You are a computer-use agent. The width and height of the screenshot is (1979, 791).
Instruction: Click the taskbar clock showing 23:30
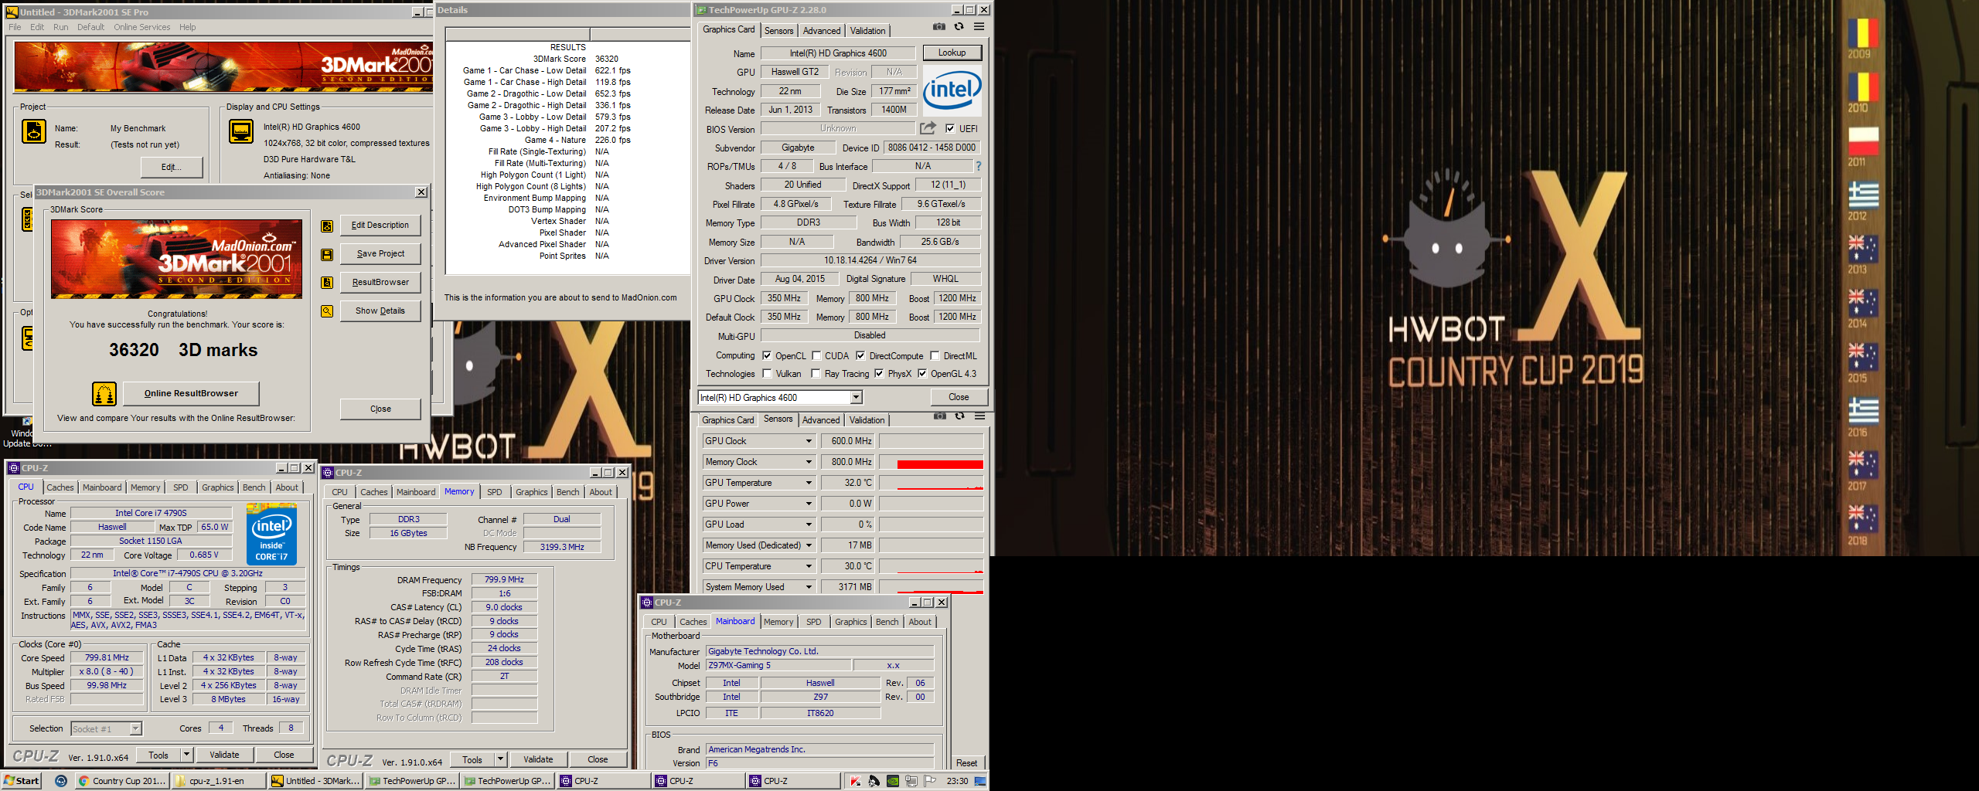[957, 781]
